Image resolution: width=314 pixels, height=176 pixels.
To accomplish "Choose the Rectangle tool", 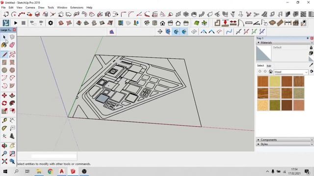I will coord(4,62).
